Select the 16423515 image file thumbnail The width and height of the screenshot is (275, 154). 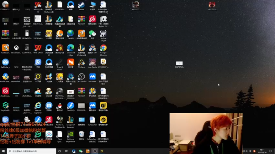pyautogui.click(x=212, y=5)
